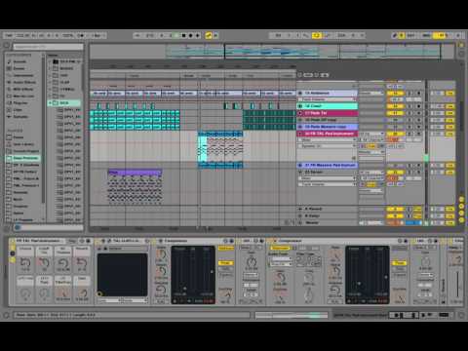This screenshot has width=468, height=351.
Task: Open Track Volume chooser on 22 Serum
Action: (328, 184)
